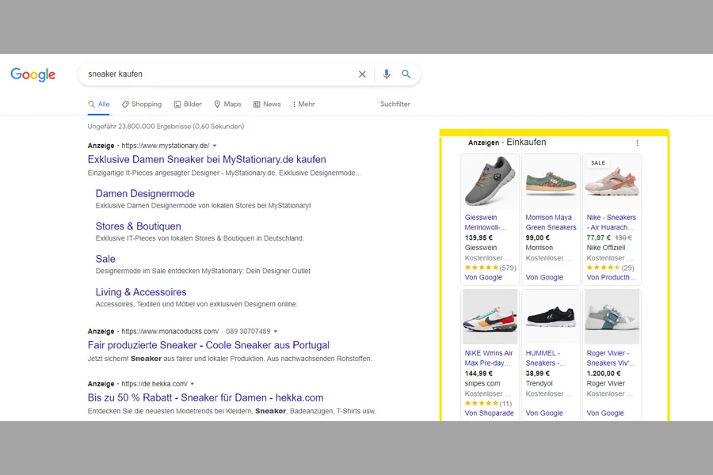Screen dimensions: 713x475
Task: Open the News tab
Action: click(x=267, y=104)
